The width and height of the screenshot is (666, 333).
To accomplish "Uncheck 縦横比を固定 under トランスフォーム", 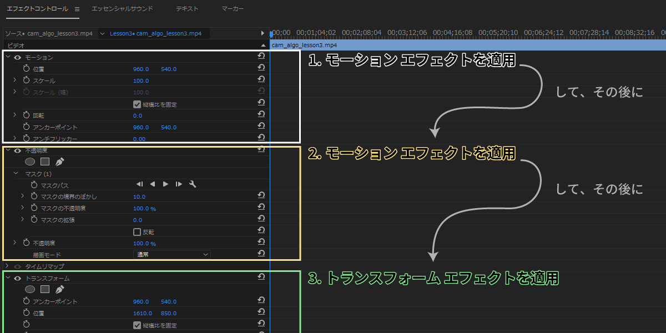I will 137,325.
